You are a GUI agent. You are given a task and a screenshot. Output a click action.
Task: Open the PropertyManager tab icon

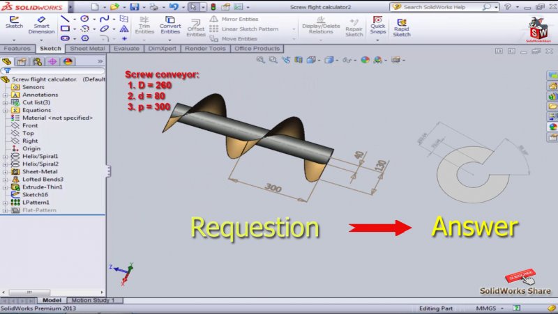click(x=22, y=61)
